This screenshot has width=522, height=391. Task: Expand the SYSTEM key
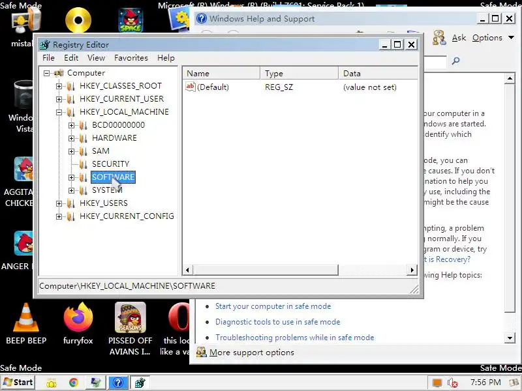(x=71, y=190)
